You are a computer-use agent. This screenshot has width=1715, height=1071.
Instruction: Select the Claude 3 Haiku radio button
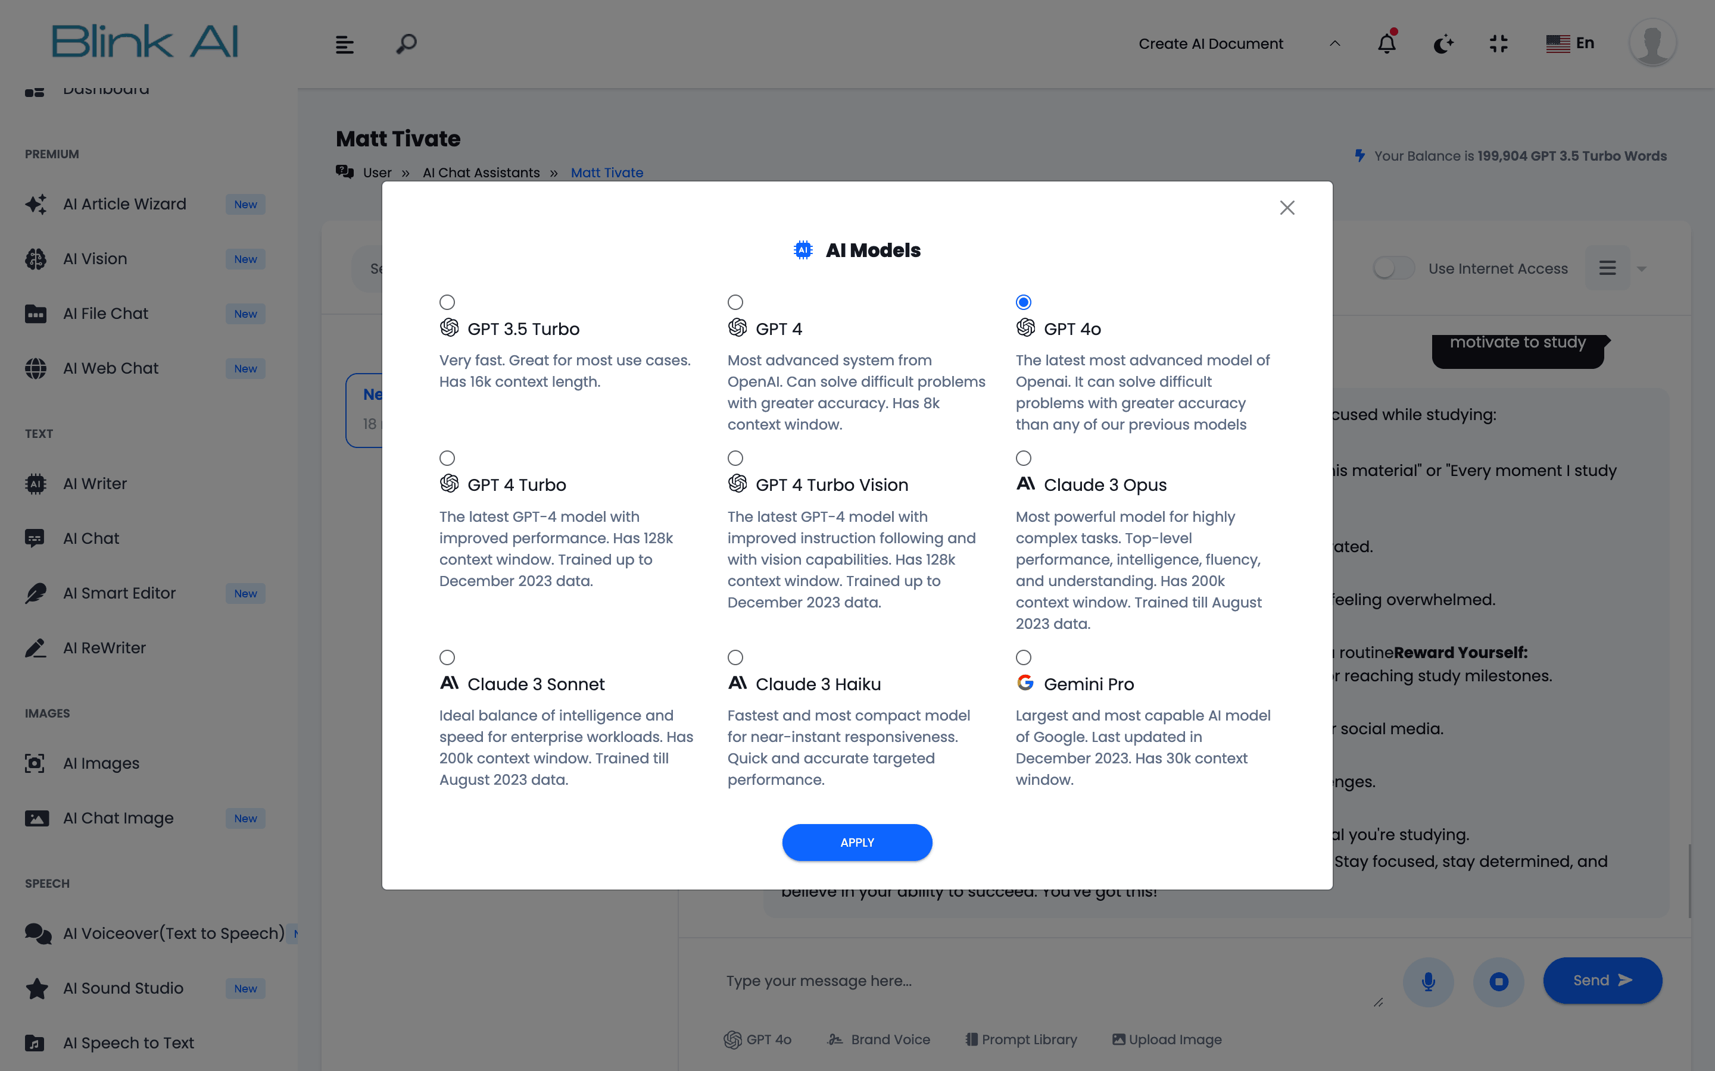(735, 657)
